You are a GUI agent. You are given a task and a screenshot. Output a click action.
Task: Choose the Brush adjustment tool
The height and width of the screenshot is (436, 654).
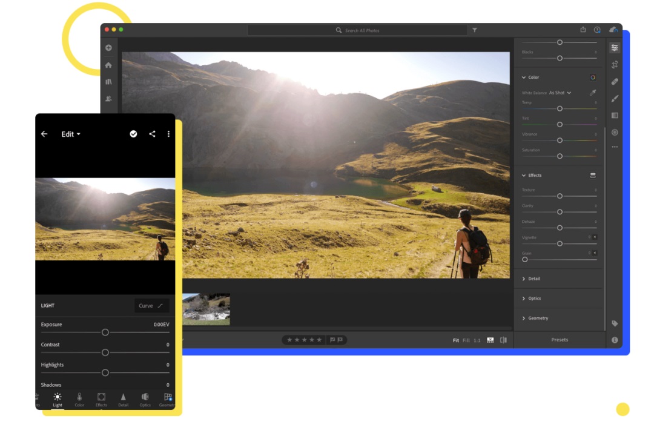click(615, 99)
